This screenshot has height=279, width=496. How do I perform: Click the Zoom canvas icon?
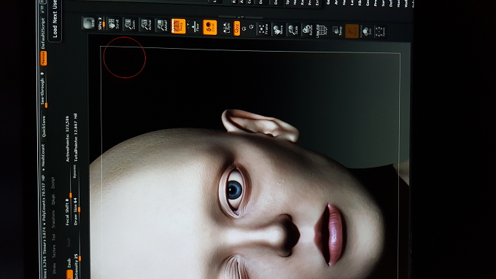[130, 24]
